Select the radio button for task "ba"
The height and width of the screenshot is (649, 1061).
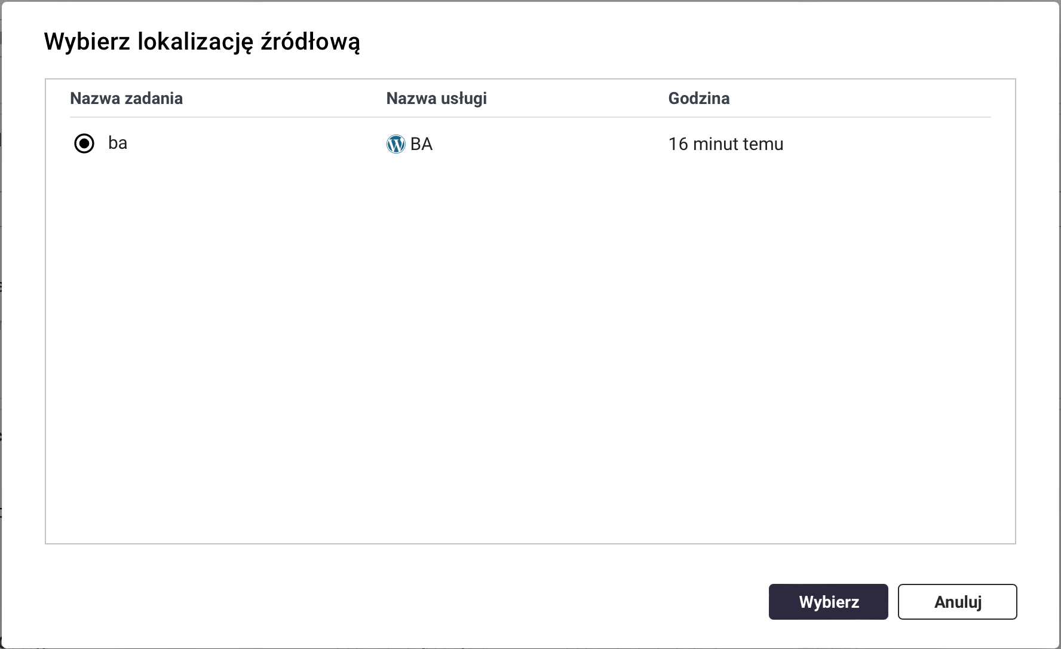84,143
